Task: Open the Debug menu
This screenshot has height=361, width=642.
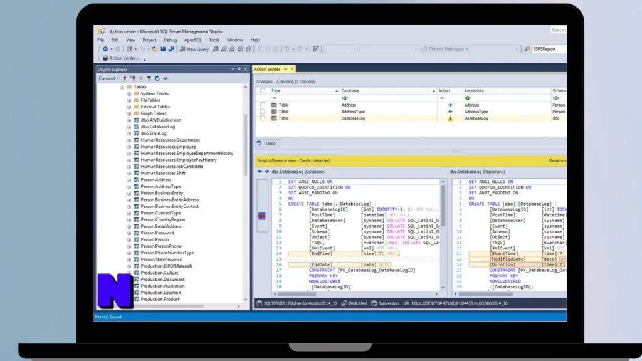Action: [x=171, y=40]
